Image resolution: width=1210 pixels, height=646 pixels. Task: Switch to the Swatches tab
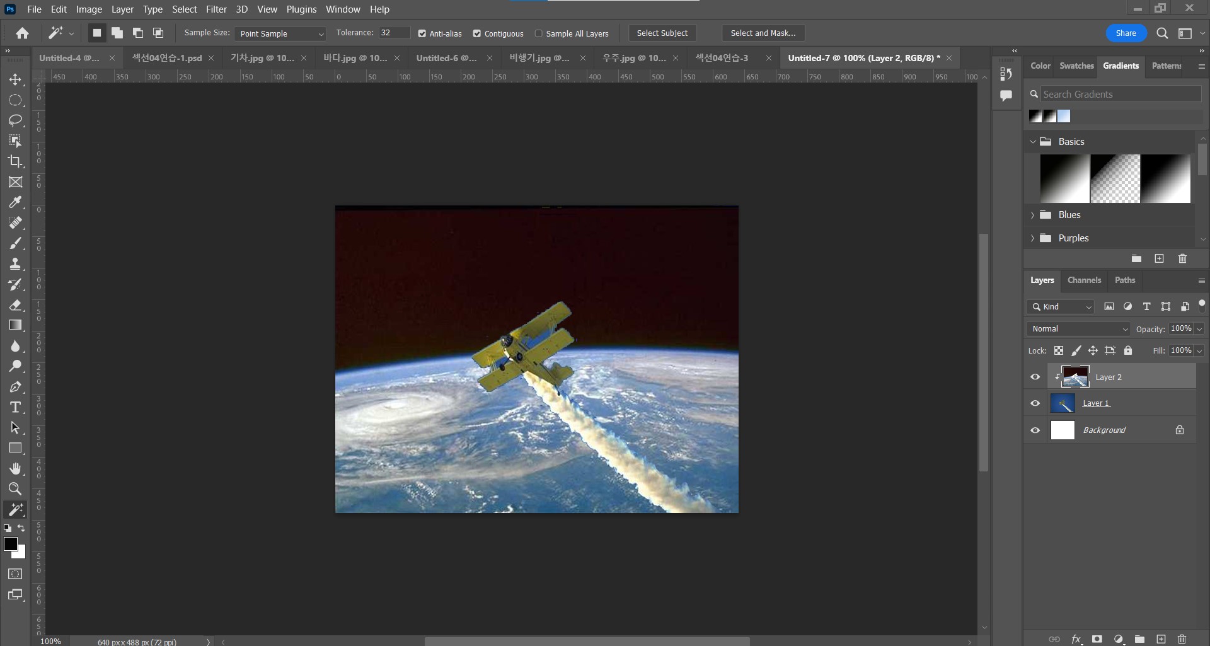click(x=1076, y=66)
